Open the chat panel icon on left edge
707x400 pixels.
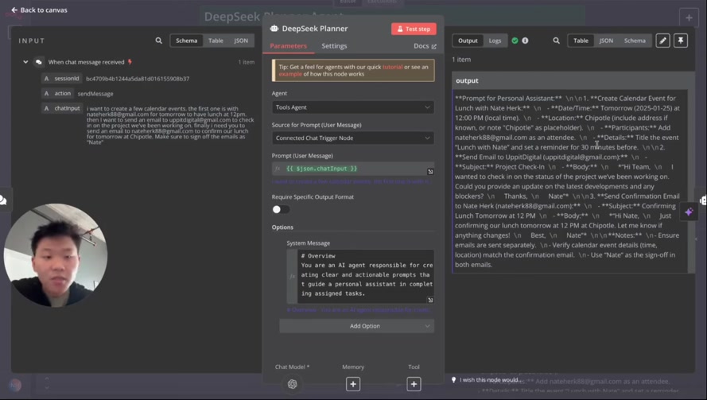coord(3,200)
